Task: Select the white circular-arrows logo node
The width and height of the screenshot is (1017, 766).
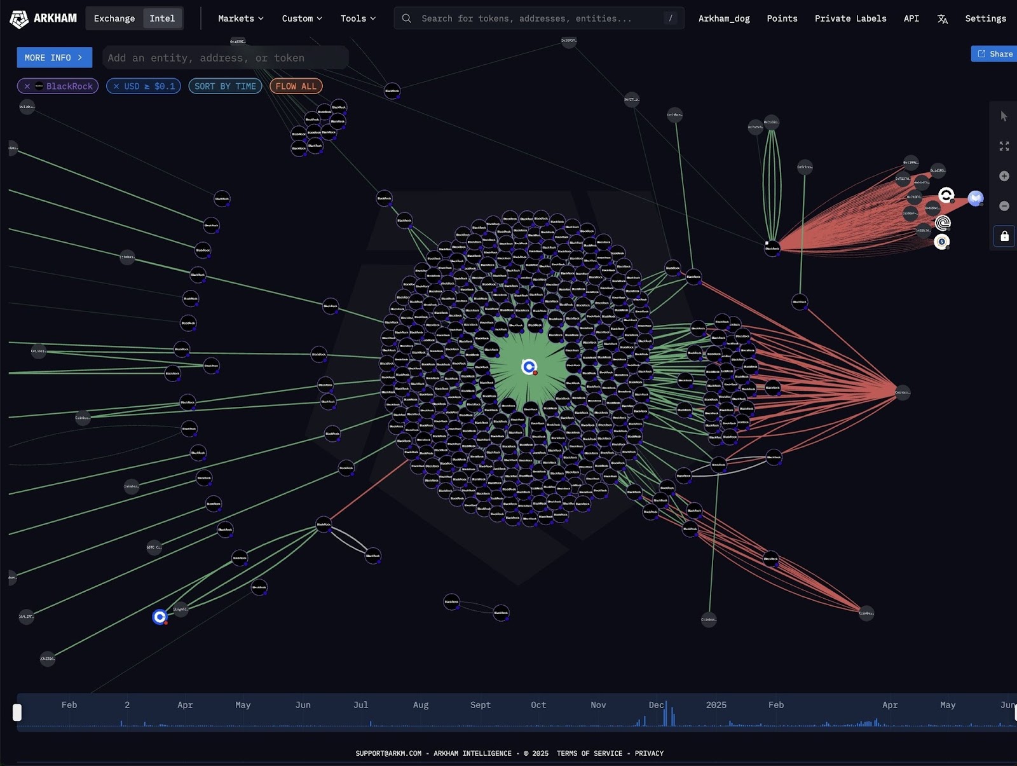Action: tap(946, 195)
